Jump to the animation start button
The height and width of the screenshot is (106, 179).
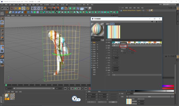click(x=65, y=88)
